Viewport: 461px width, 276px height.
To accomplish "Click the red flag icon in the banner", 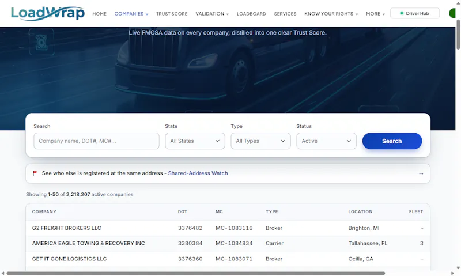I will [x=35, y=173].
